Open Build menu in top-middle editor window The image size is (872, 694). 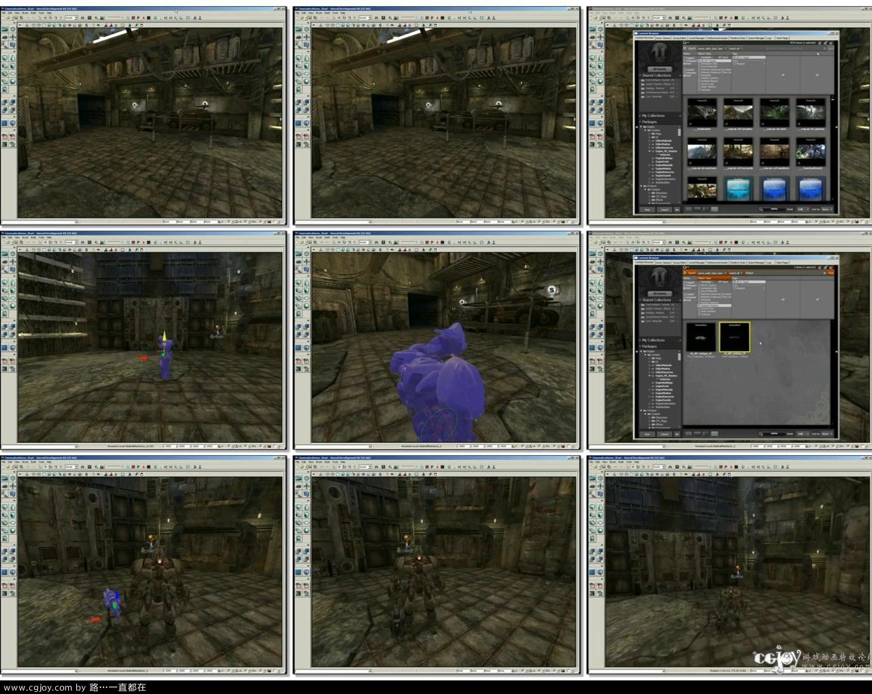click(326, 13)
